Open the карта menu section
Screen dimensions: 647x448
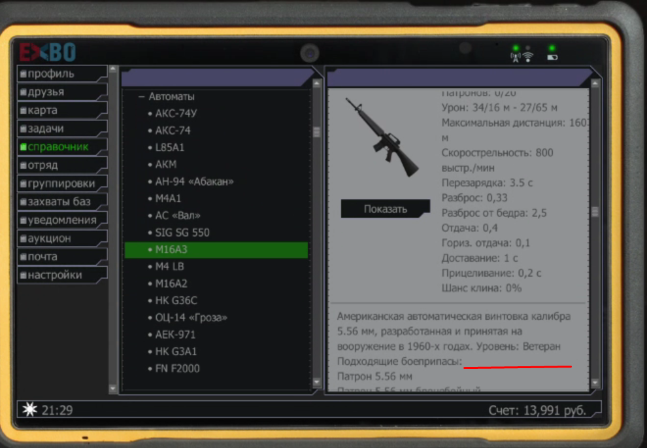pyautogui.click(x=62, y=111)
